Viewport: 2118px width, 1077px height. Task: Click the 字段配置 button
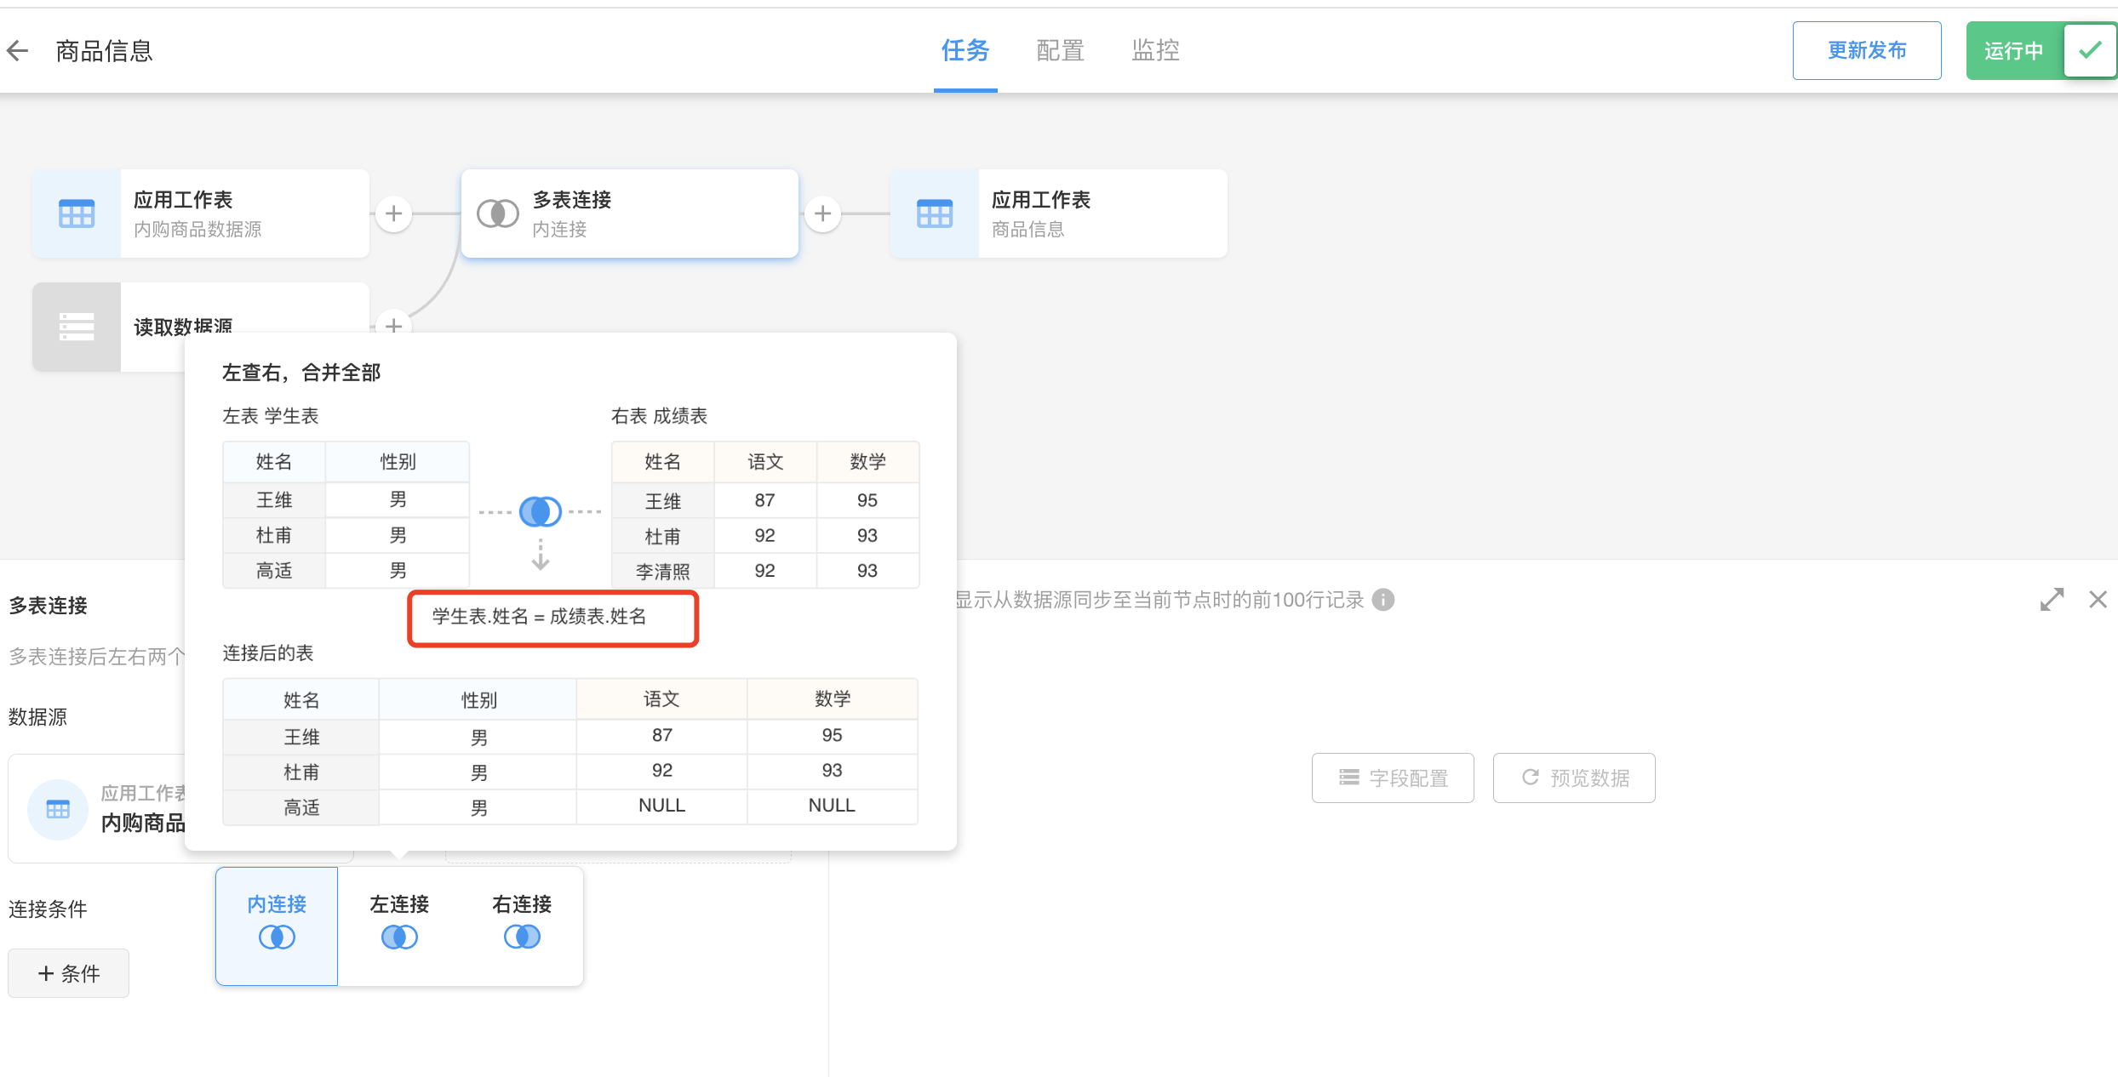coord(1393,778)
